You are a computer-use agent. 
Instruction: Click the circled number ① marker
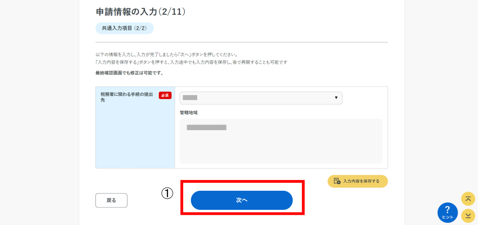[x=167, y=193]
